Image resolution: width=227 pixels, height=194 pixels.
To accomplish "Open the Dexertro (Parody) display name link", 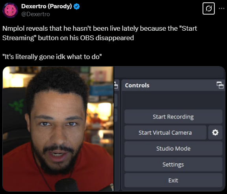I will (x=47, y=6).
